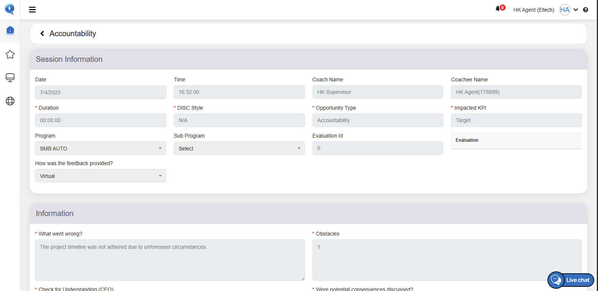
Task: Select the monitor icon in sidebar
Action: pos(10,78)
